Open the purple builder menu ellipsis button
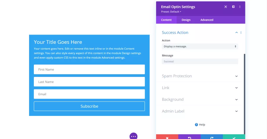This screenshot has height=139, width=267. click(133, 136)
